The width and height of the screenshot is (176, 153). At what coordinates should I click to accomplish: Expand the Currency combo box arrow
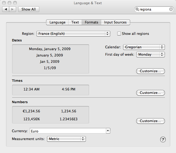108,131
